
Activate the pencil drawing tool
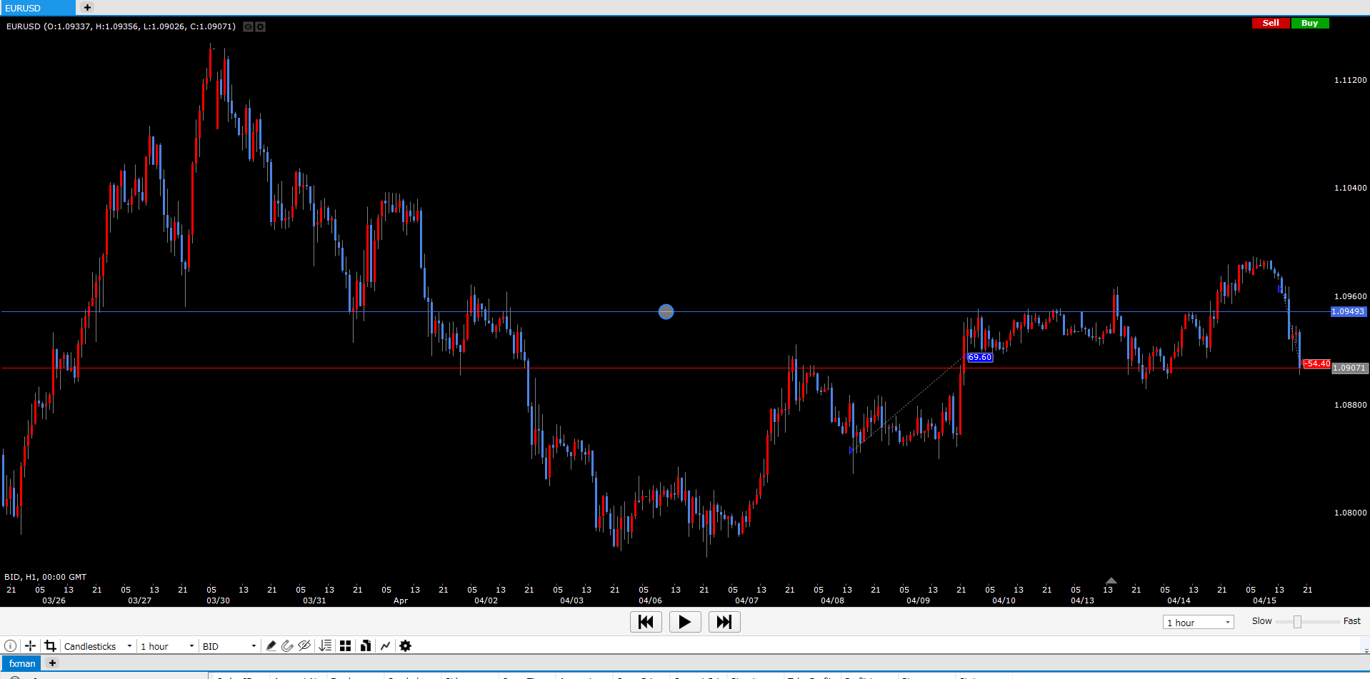coord(271,646)
